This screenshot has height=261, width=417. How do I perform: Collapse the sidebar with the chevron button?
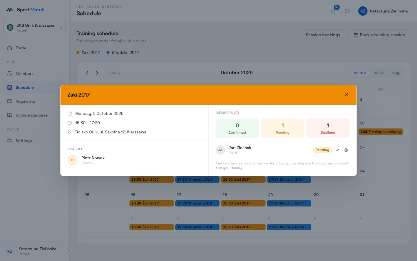pyautogui.click(x=69, y=251)
